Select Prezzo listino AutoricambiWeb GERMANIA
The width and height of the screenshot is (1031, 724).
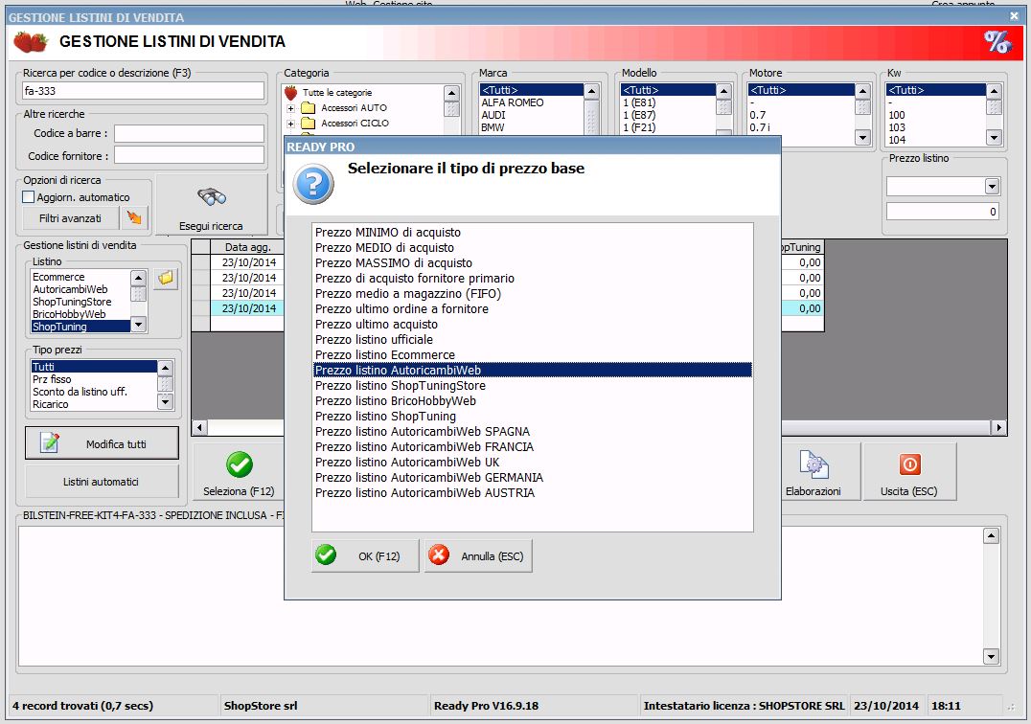coord(532,478)
